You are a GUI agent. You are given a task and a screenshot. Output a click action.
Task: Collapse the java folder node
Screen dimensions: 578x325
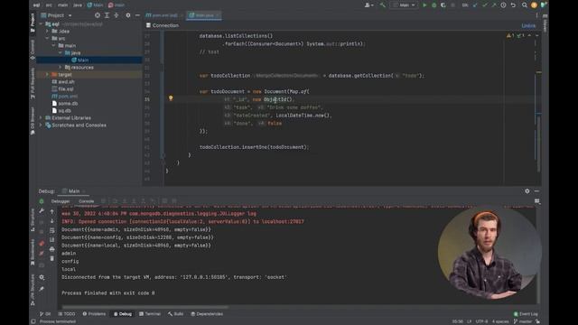click(x=61, y=52)
